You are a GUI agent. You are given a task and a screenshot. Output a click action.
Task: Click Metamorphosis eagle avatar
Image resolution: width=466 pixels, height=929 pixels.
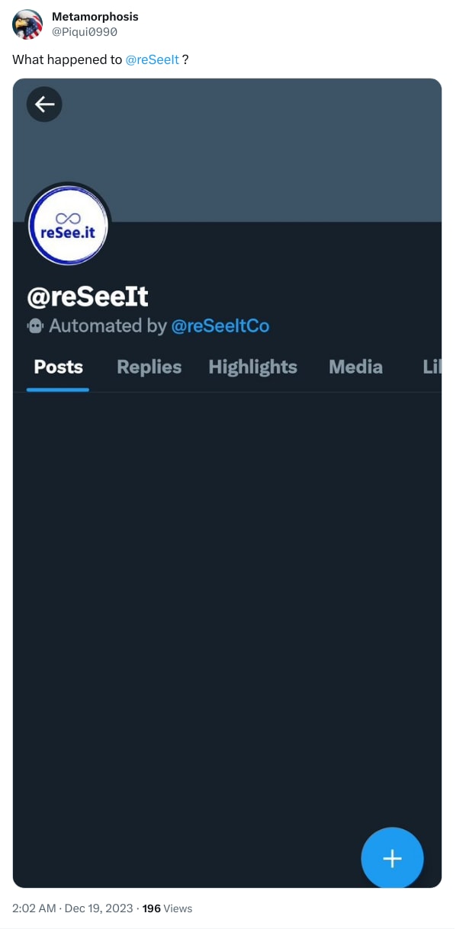click(x=27, y=24)
